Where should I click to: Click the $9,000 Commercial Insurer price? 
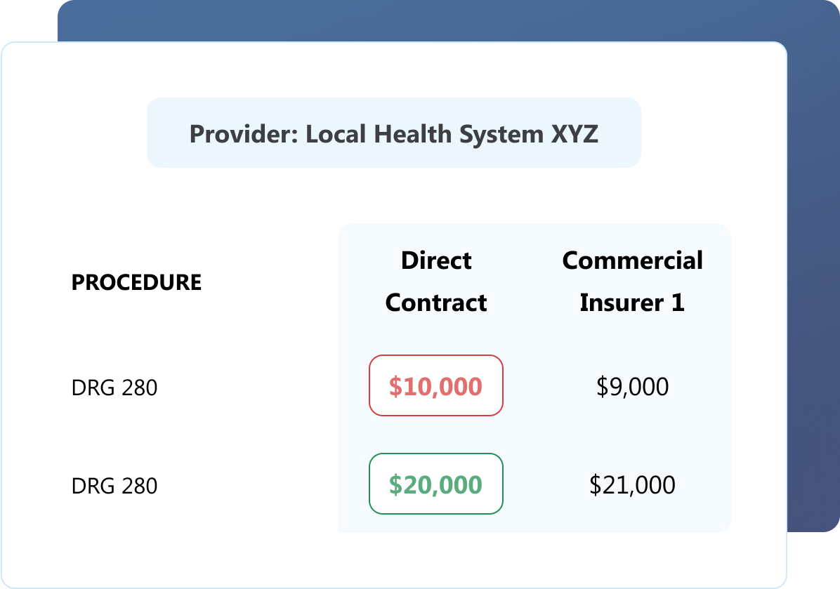tap(632, 387)
